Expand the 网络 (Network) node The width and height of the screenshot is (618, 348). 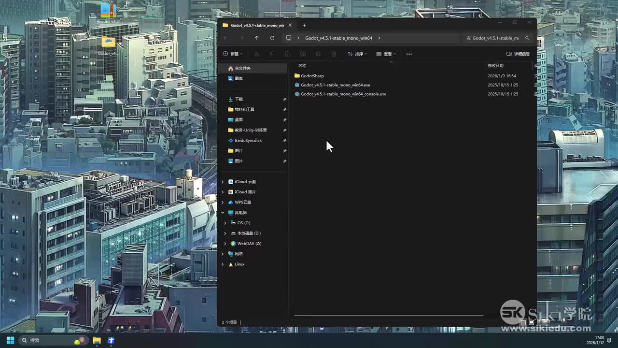(x=223, y=254)
